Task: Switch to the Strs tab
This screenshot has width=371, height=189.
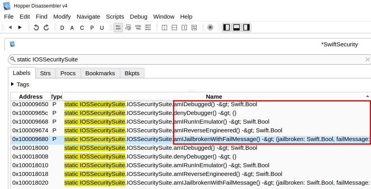Action: point(45,73)
